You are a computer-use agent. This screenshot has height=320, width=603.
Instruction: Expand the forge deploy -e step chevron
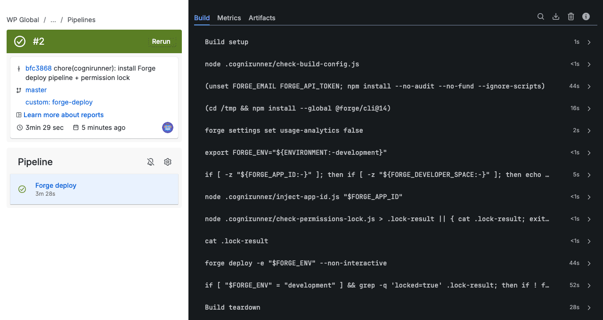point(589,263)
